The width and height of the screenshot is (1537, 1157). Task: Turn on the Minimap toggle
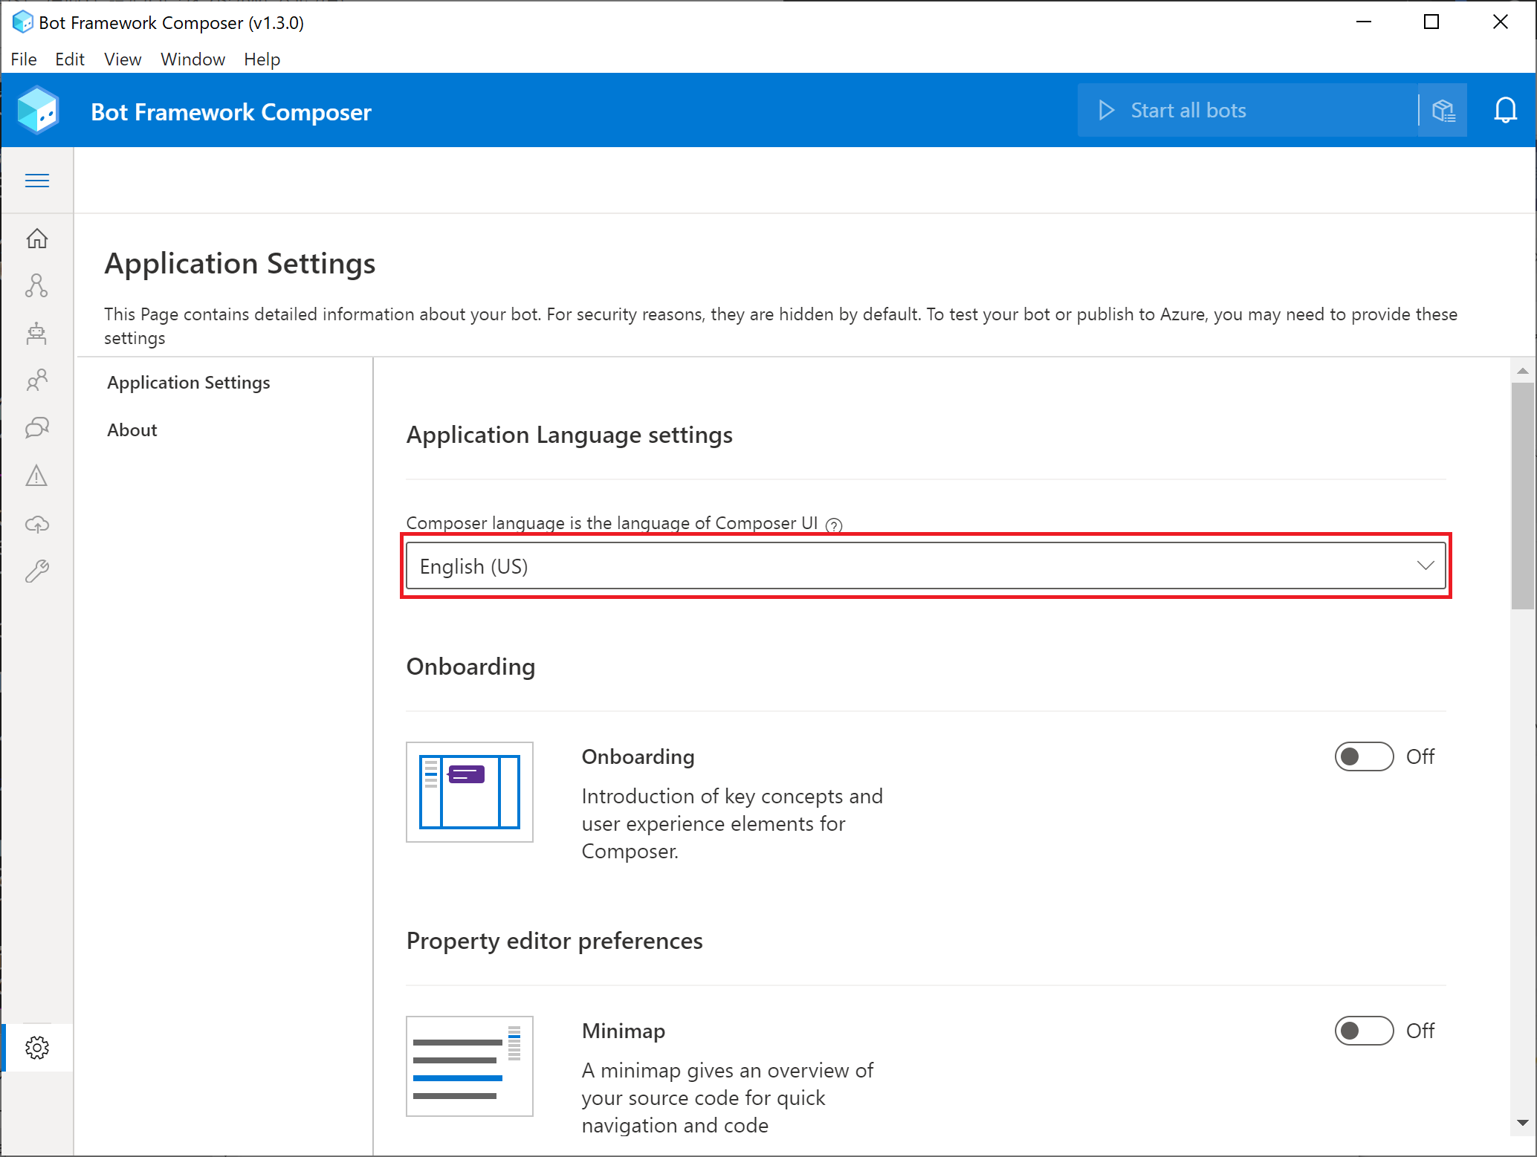click(1363, 1031)
